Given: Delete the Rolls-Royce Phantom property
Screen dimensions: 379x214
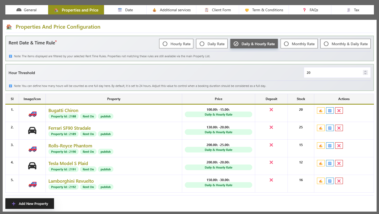Looking at the screenshot, I should tap(339, 146).
